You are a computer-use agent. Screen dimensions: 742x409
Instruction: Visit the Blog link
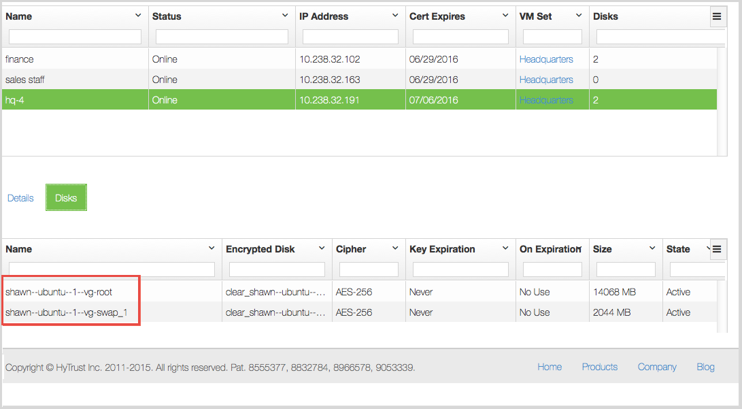(x=705, y=367)
